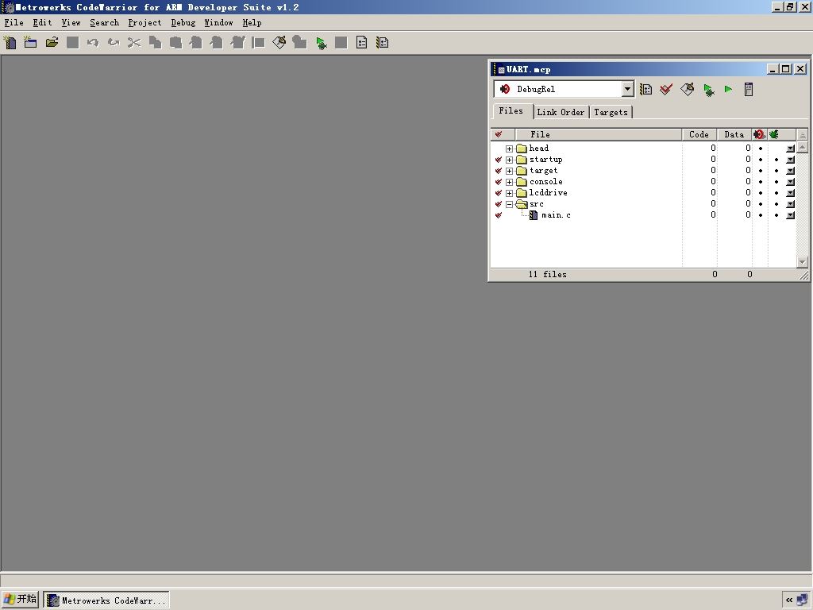Click the Debug icon in UART.mcp window
This screenshot has width=813, height=610.
tap(709, 90)
